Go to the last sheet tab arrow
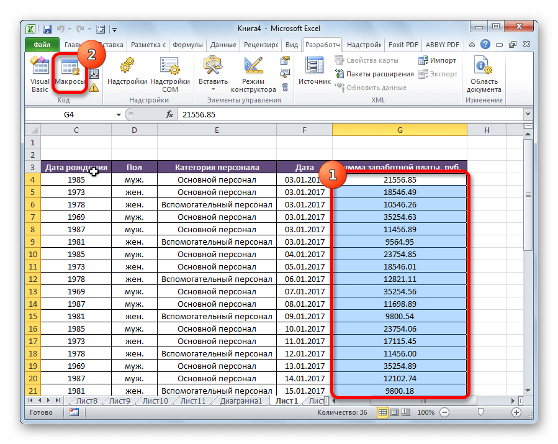 point(58,401)
